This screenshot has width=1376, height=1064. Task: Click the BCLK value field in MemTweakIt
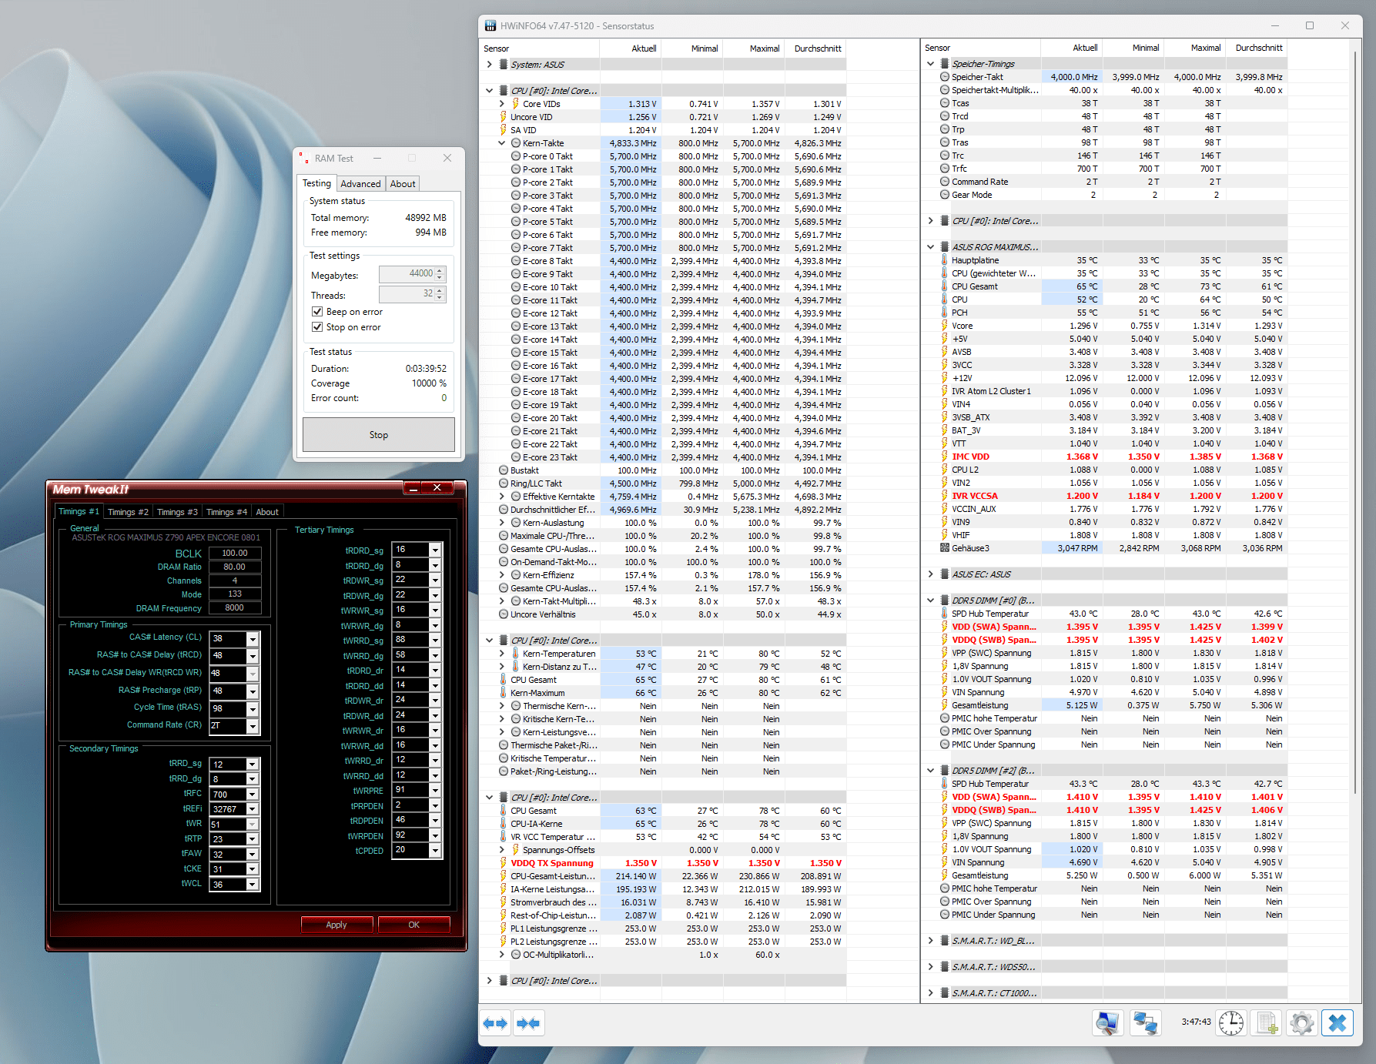point(235,553)
